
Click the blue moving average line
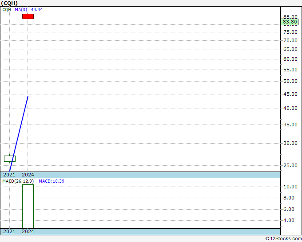[x=19, y=134]
